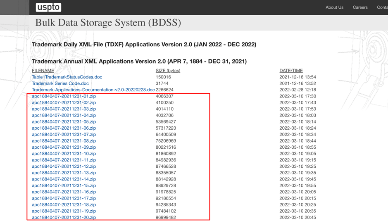Select file size value 88929728
388x221 pixels.
166,185
